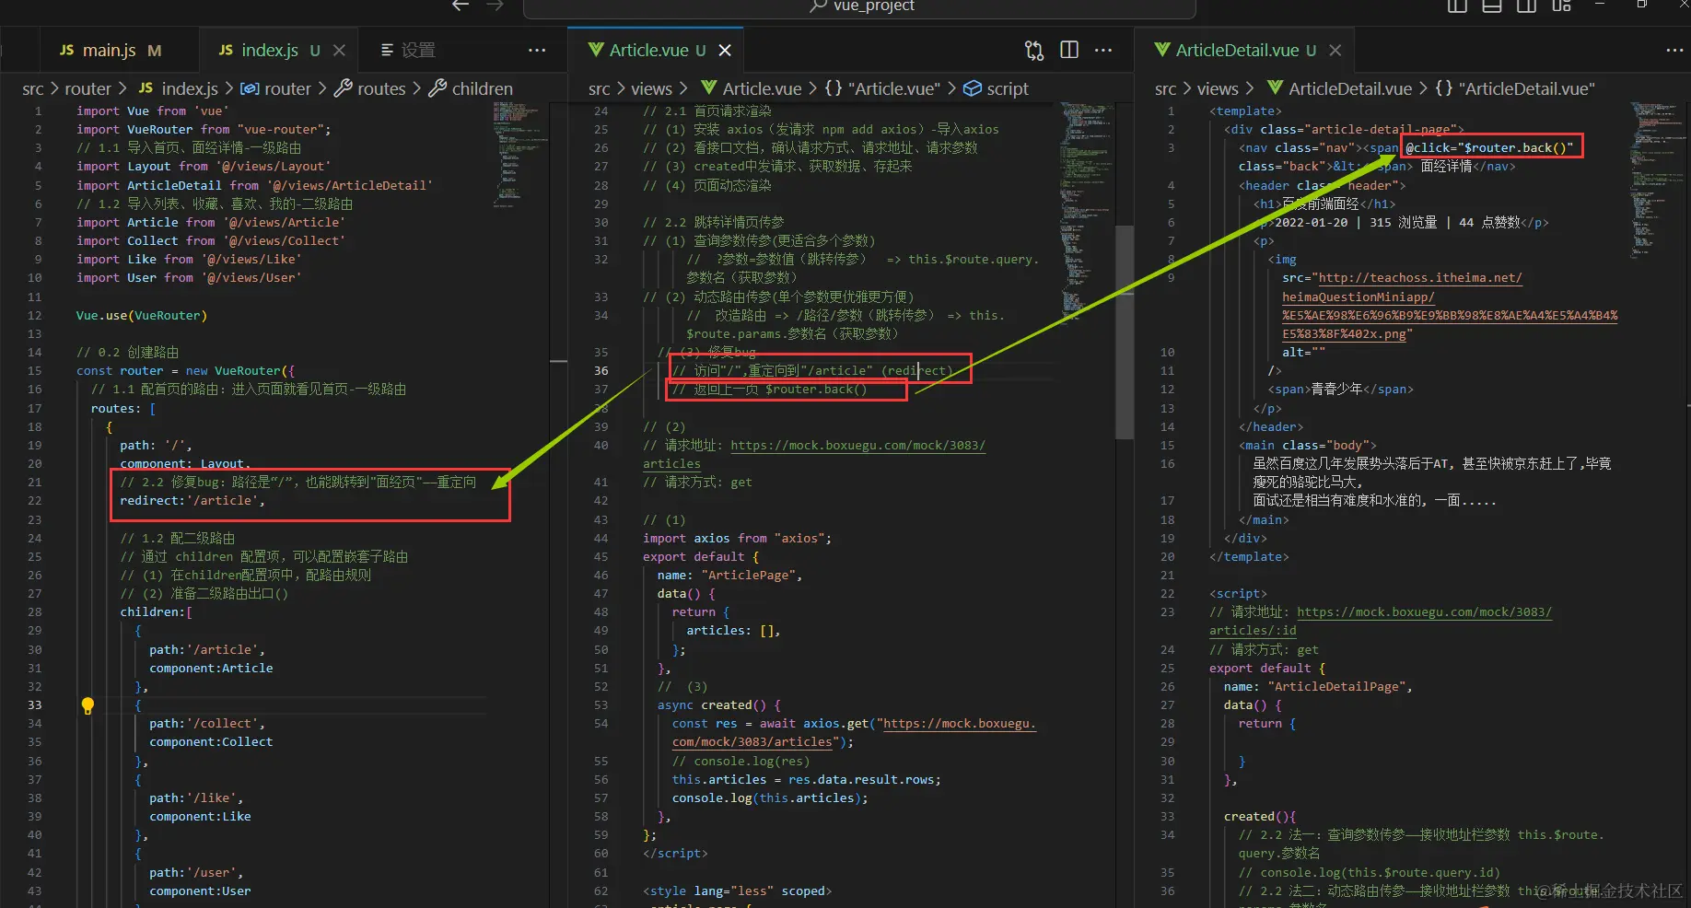1691x908 pixels.
Task: Click the JS icon on index.js tab
Action: tap(226, 50)
